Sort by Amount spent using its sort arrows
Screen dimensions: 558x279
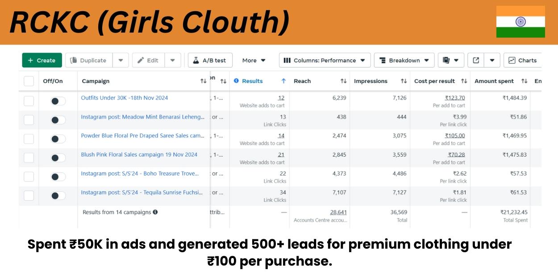pos(524,81)
